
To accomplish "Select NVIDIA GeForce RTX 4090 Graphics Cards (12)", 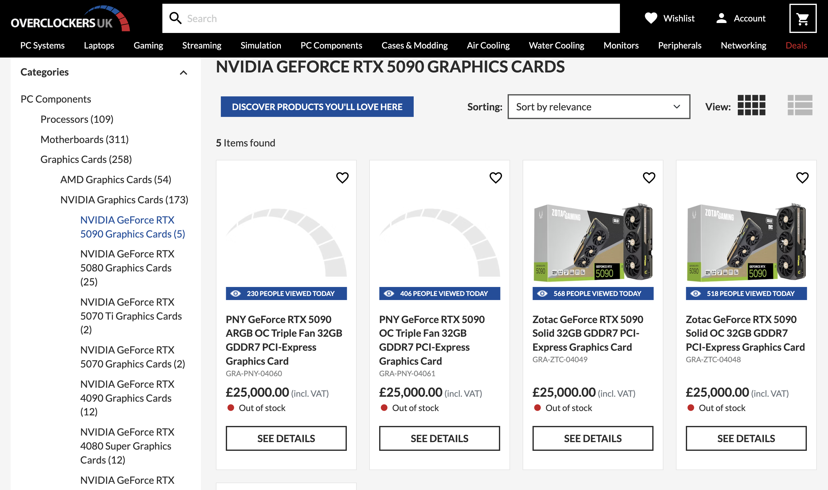I will coord(127,398).
